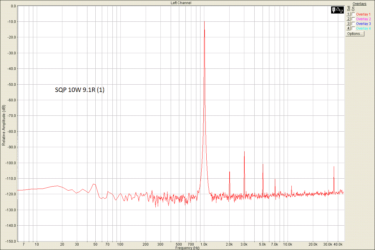Toggle the Overlay 4 checkbox
The image size is (375, 250).
coord(353,28)
